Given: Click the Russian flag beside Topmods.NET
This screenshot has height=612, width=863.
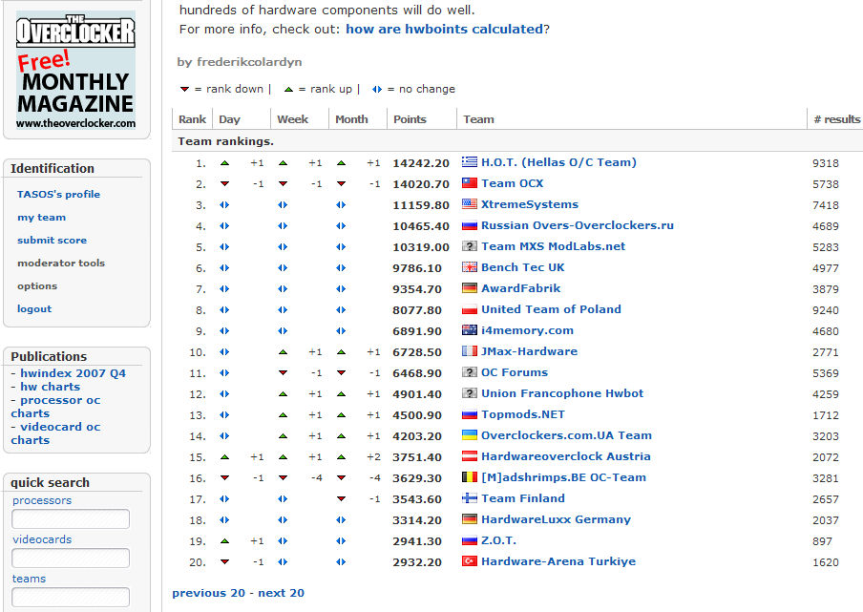Looking at the screenshot, I should point(469,414).
